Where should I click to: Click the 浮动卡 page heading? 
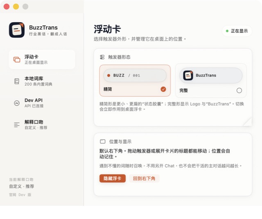coord(107,29)
